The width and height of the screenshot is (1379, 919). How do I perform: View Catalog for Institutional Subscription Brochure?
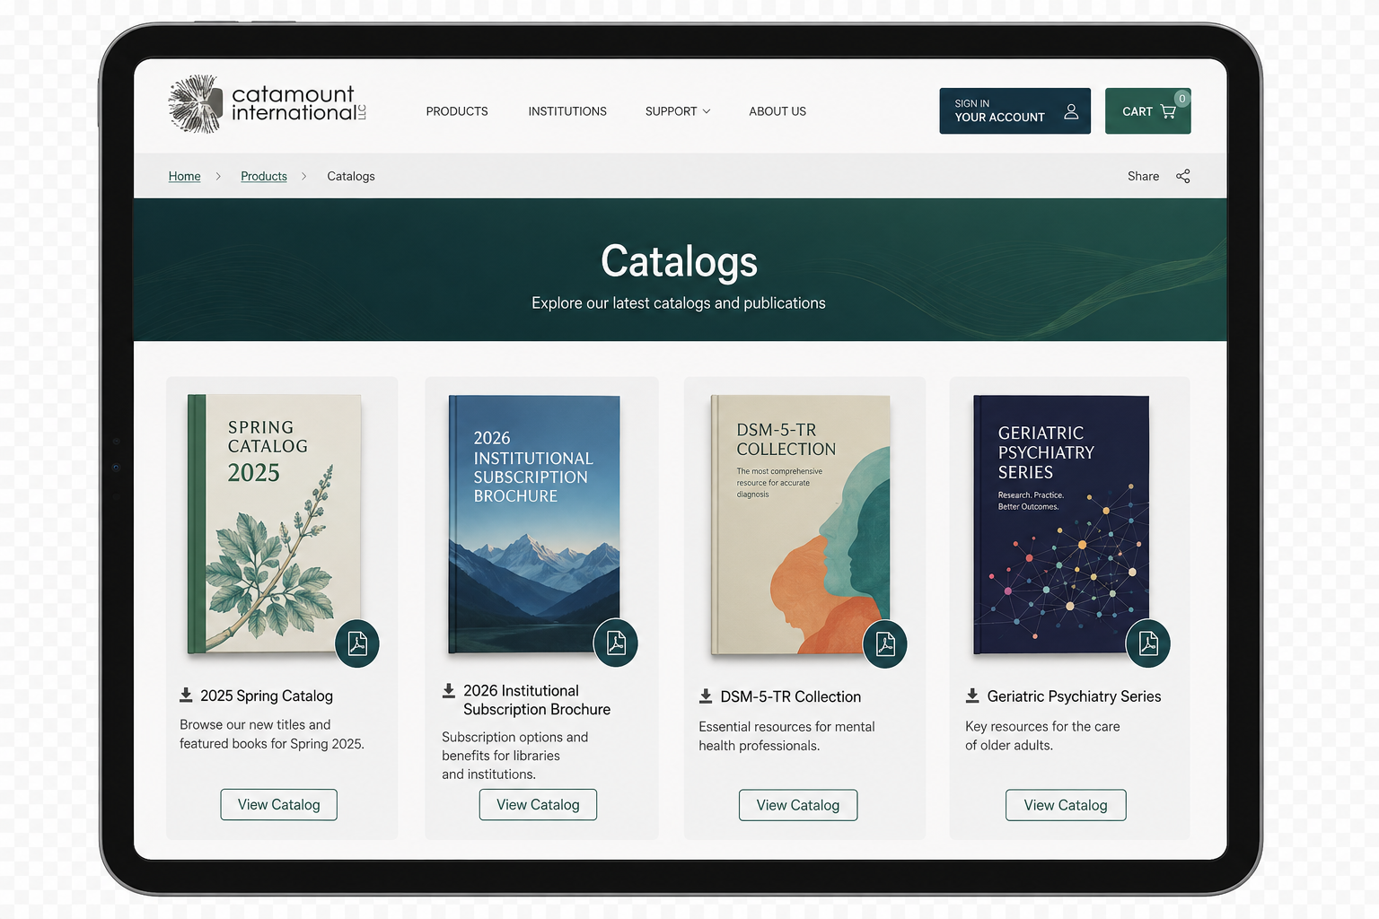tap(538, 804)
